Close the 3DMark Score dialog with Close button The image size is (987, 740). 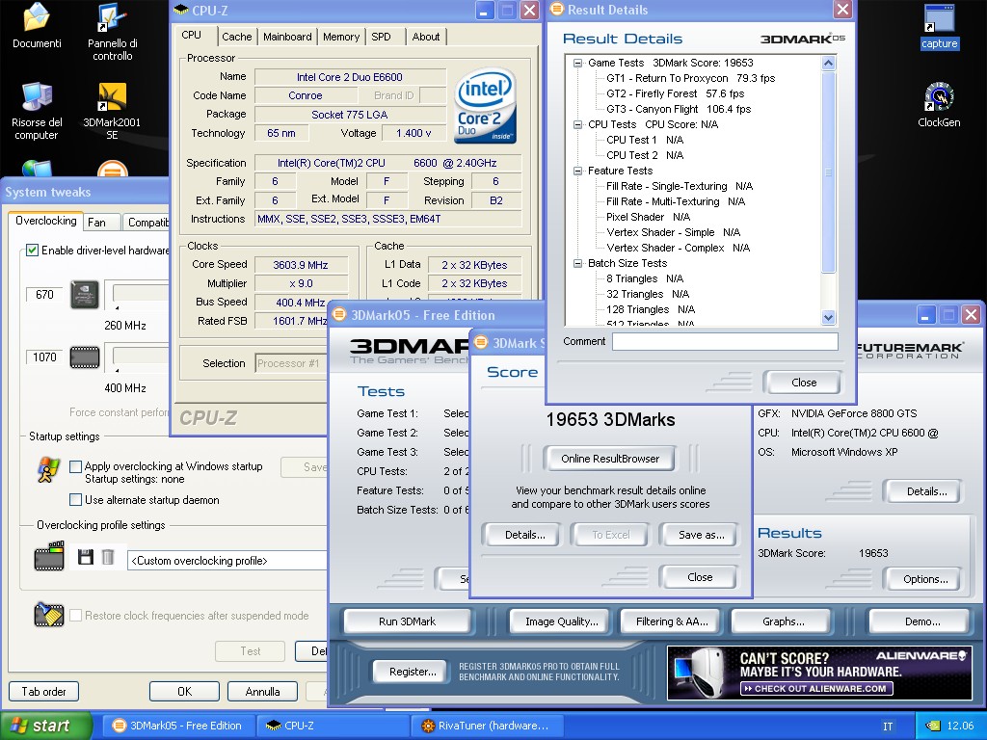(x=700, y=577)
